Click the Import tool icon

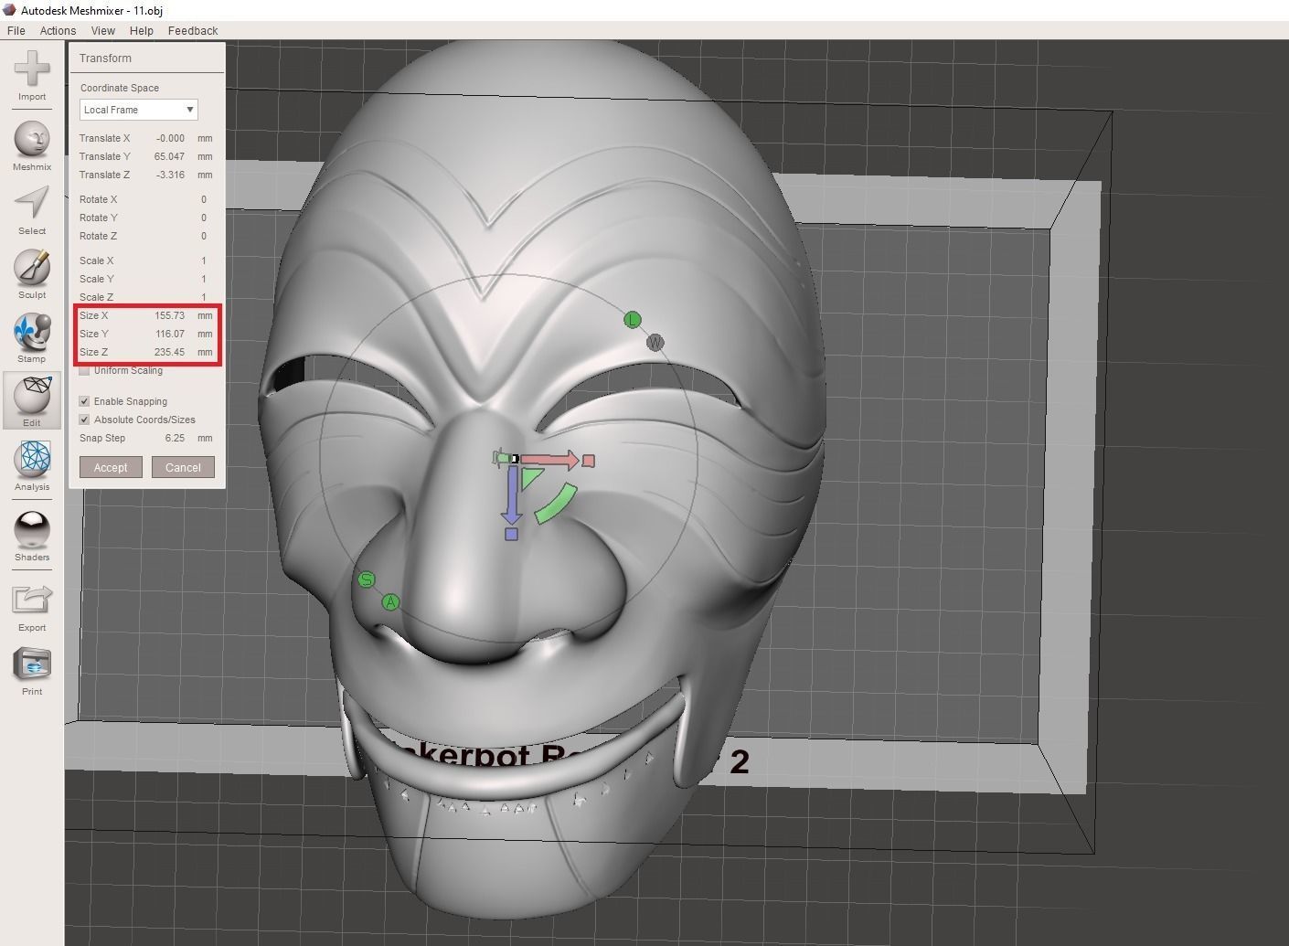click(32, 69)
